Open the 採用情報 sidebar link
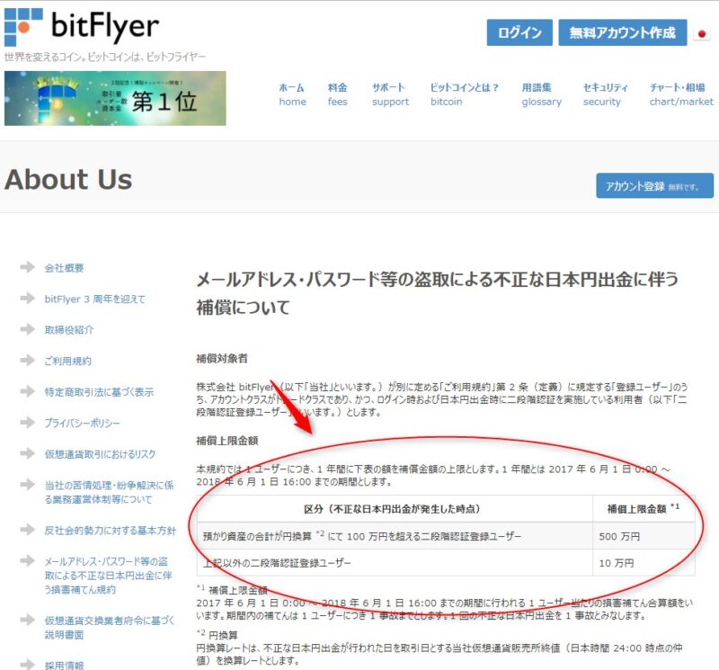This screenshot has height=670, width=719. pyautogui.click(x=64, y=666)
